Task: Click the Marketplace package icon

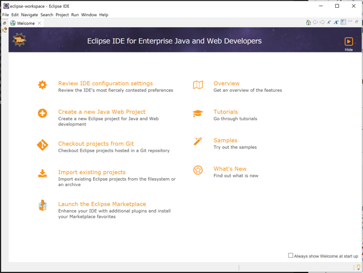Action: click(42, 206)
